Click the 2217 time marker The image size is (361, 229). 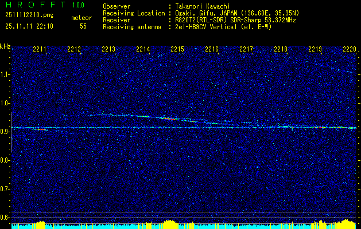[246, 49]
